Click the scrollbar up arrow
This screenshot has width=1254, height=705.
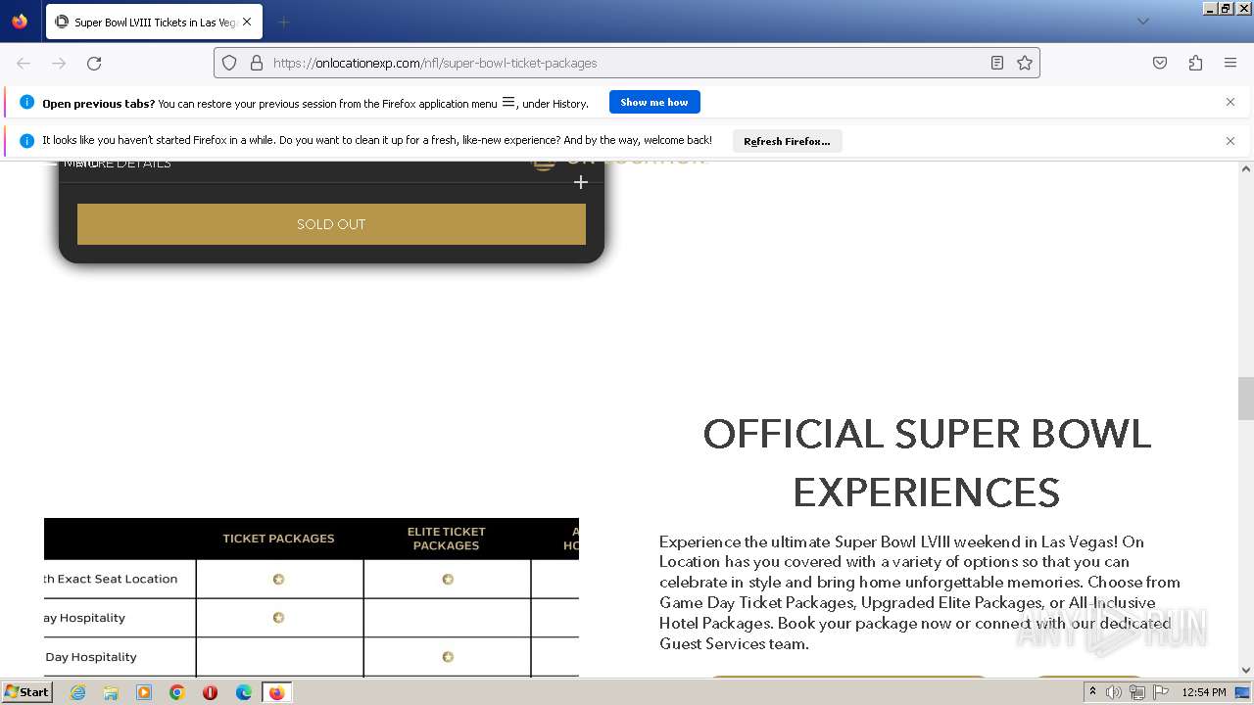tap(1245, 168)
